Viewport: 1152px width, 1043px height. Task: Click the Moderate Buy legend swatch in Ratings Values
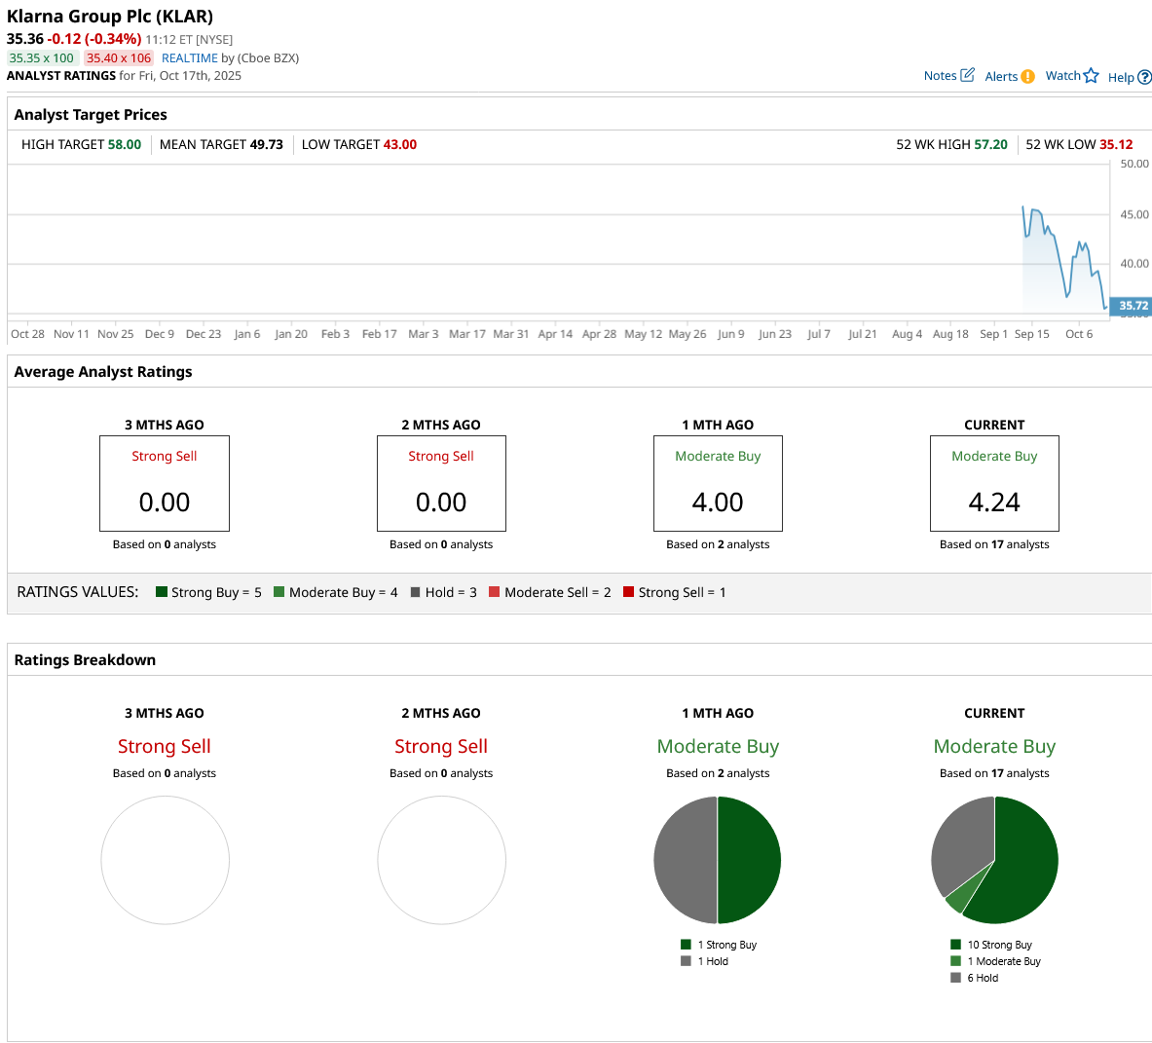coord(279,591)
